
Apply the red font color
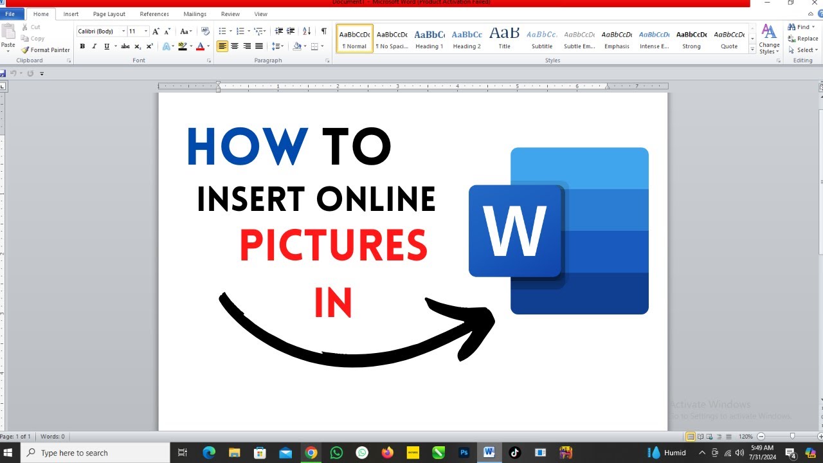[200, 46]
